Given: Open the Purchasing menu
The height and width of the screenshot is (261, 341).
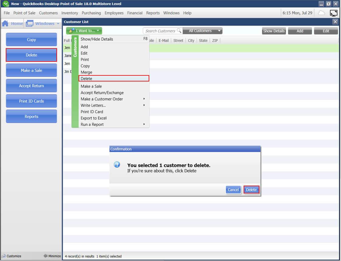Looking at the screenshot, I should pos(91,13).
